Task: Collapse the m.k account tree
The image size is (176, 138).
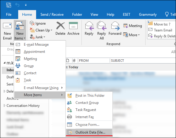Action: [4, 63]
